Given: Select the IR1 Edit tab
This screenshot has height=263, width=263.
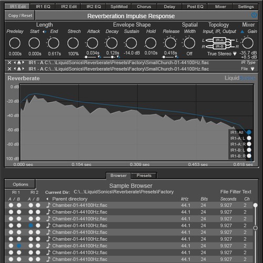Looking at the screenshot, I should click(17, 7).
